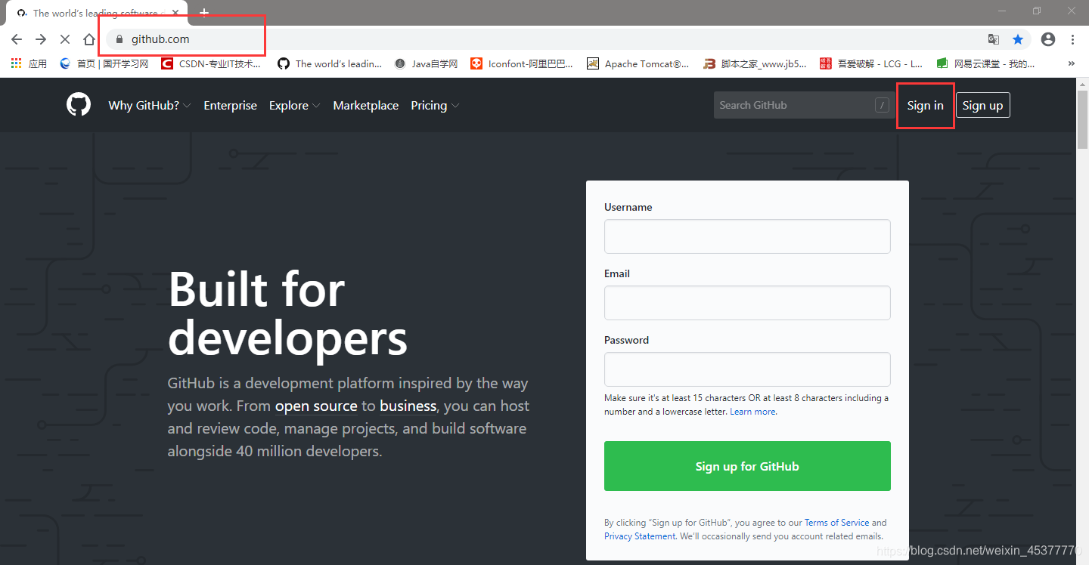The width and height of the screenshot is (1089, 565).
Task: Show more bookmarks chevron
Action: pos(1071,64)
